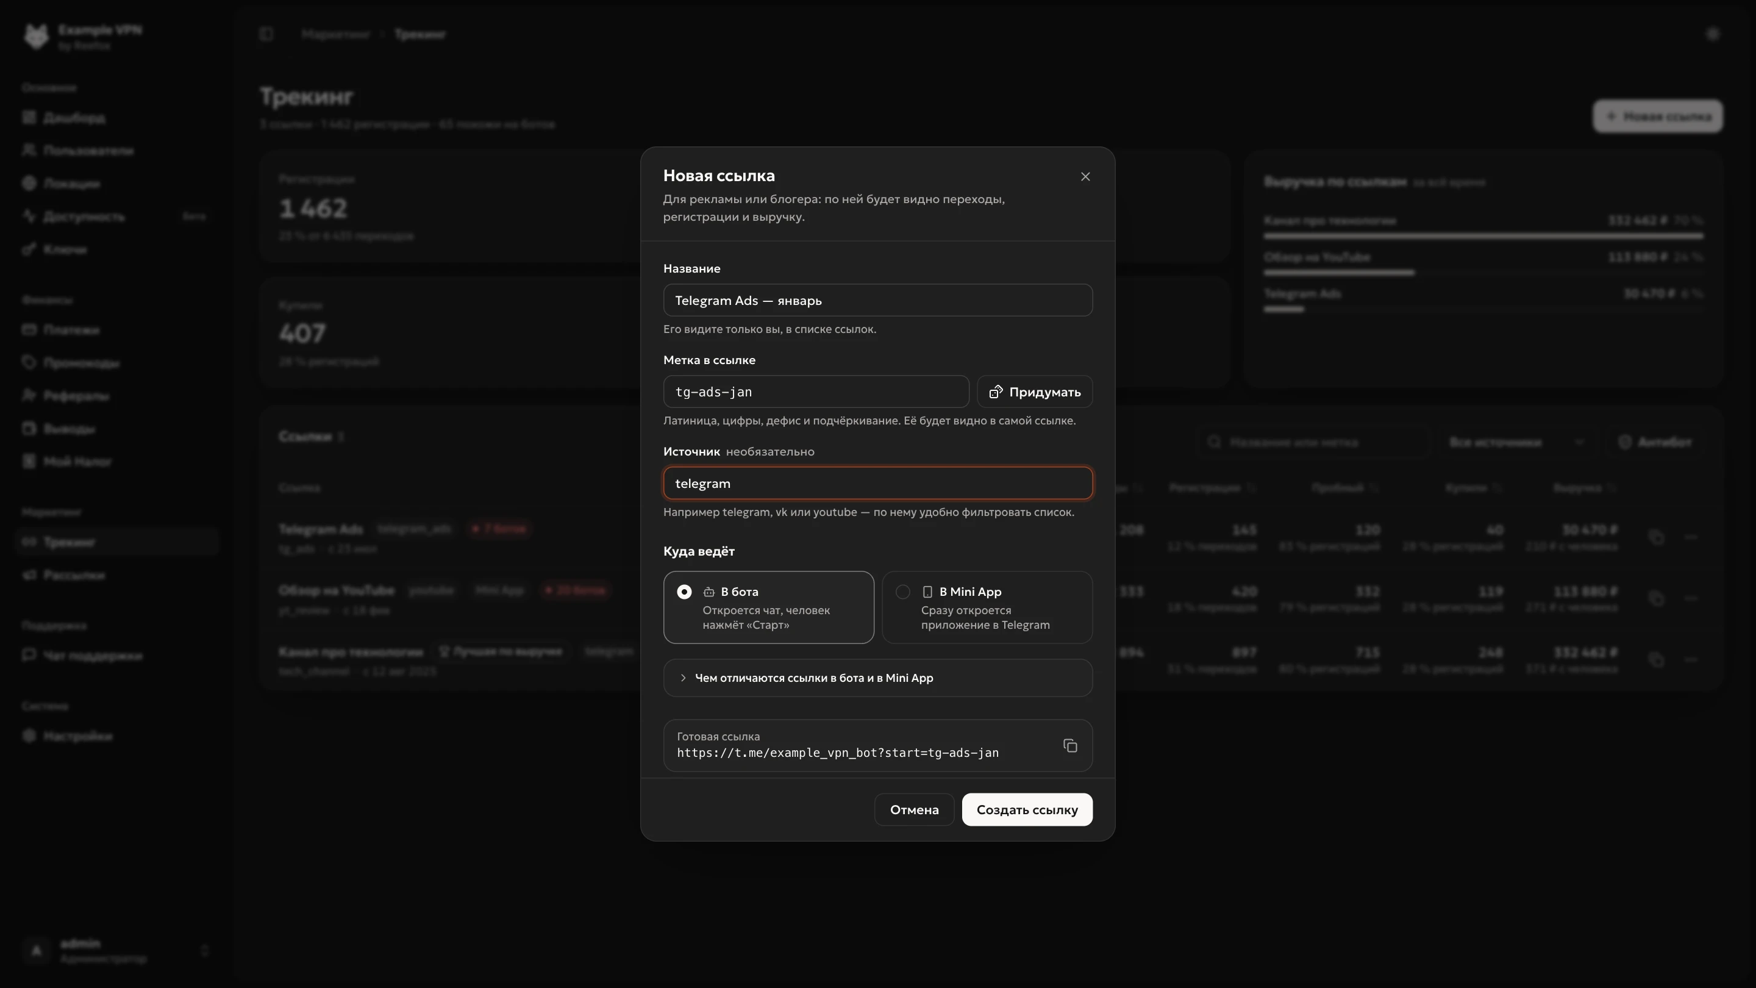Image resolution: width=1756 pixels, height=988 pixels.
Task: Open Ключи in the sidebar
Action: tap(116, 249)
